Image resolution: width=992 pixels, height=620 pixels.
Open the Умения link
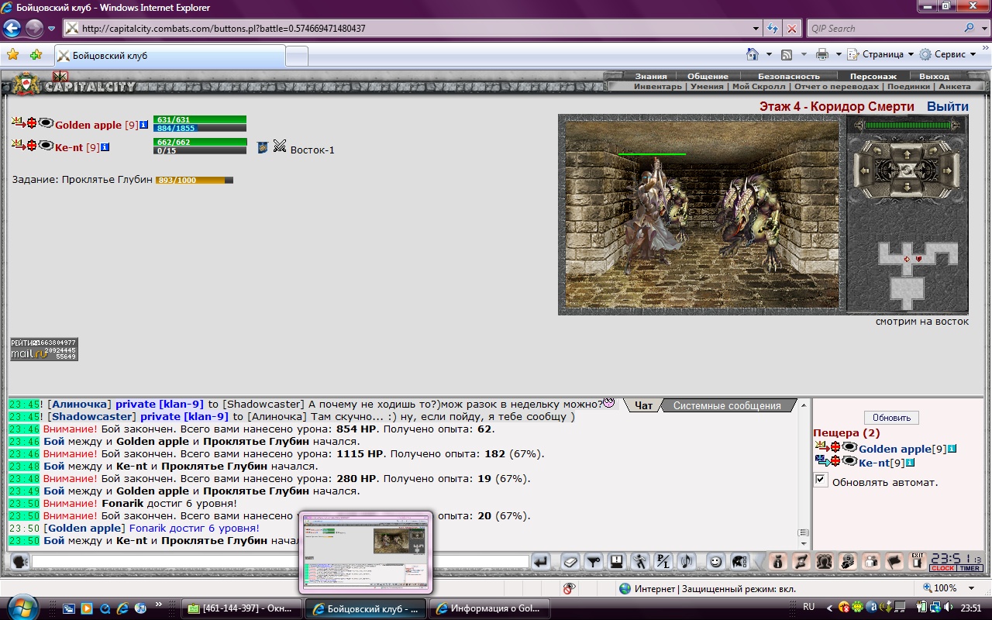[707, 87]
